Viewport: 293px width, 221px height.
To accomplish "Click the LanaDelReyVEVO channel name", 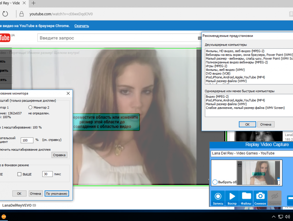I will tap(17, 205).
